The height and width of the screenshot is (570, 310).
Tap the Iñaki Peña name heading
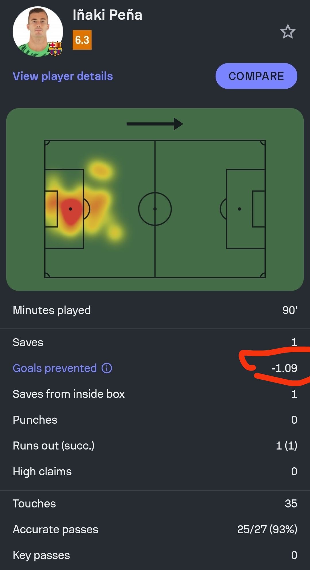point(107,15)
